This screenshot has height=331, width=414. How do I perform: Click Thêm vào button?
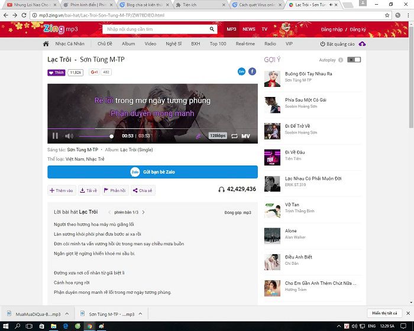pyautogui.click(x=62, y=190)
